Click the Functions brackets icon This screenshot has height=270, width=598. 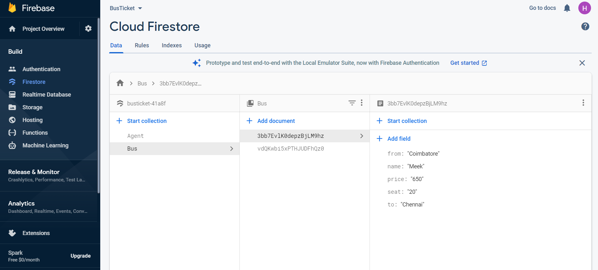pyautogui.click(x=12, y=132)
